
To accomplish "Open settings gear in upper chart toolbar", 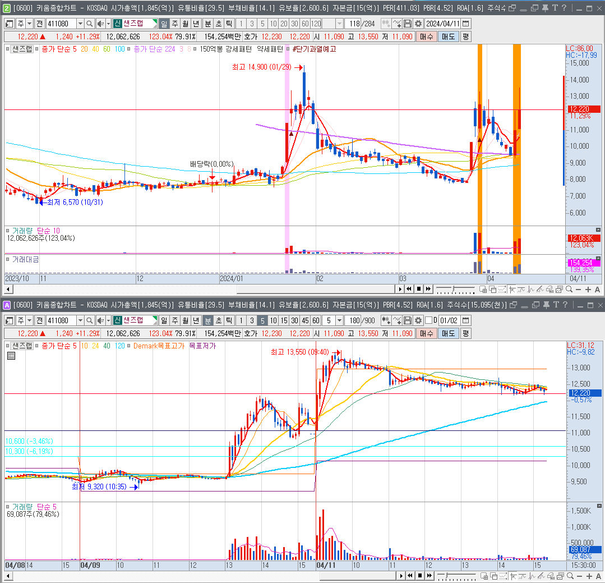I will (418, 24).
